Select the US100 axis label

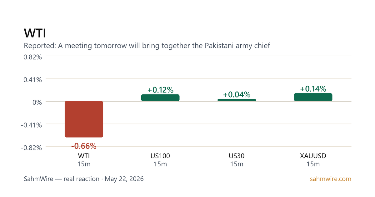tap(160, 156)
